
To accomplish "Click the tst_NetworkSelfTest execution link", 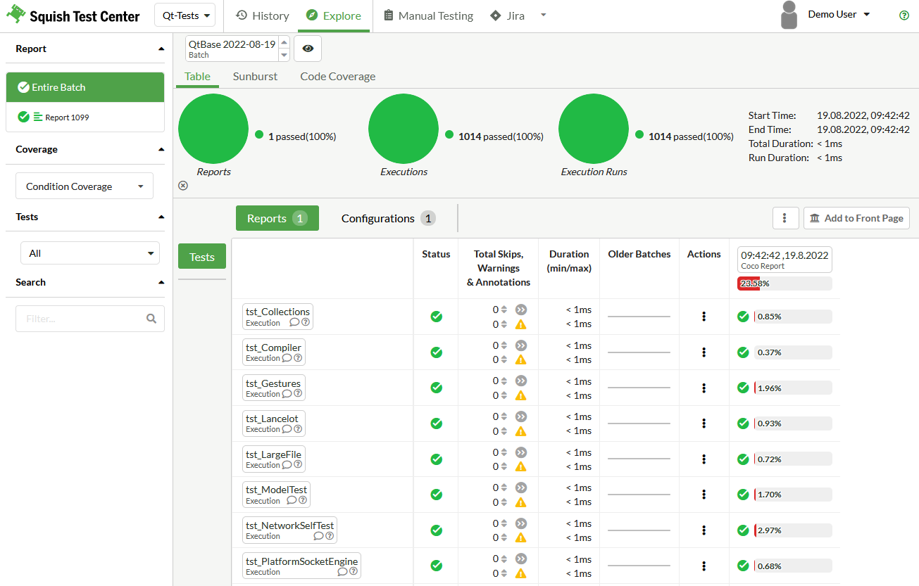I will (289, 526).
